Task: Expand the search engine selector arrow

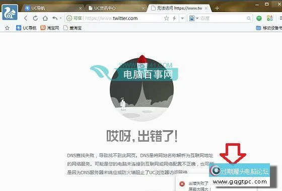Action: pyautogui.click(x=197, y=18)
